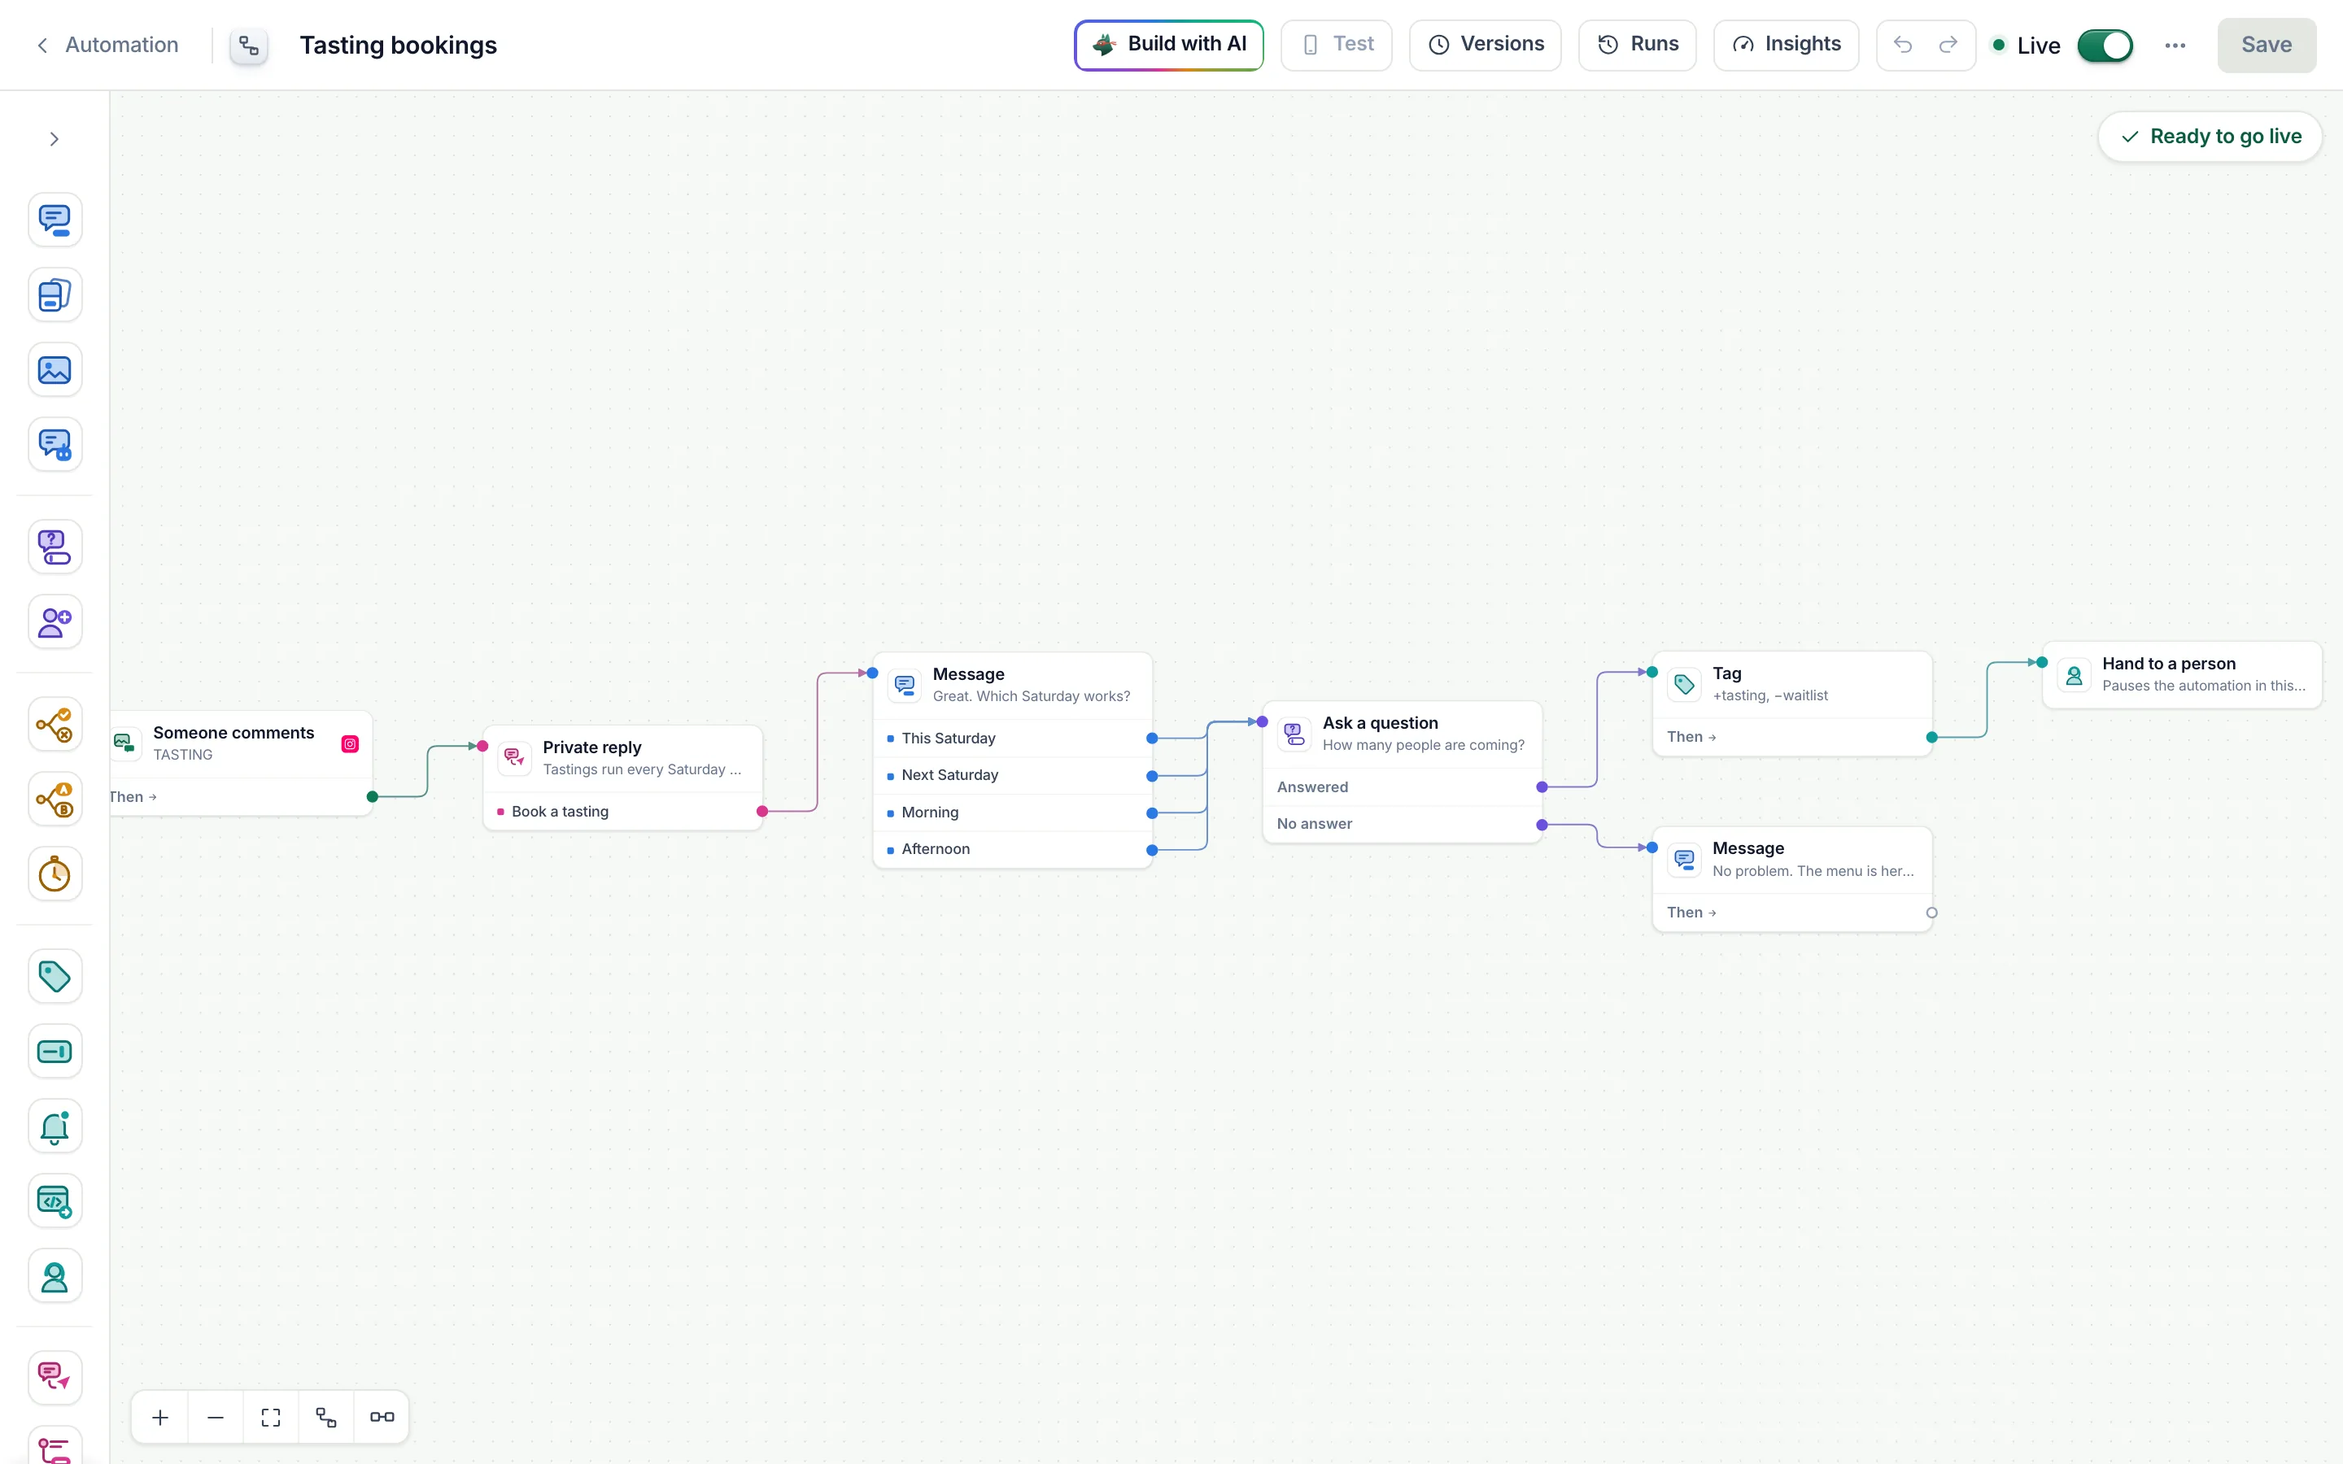Add an Image block from the sidebar

click(55, 370)
